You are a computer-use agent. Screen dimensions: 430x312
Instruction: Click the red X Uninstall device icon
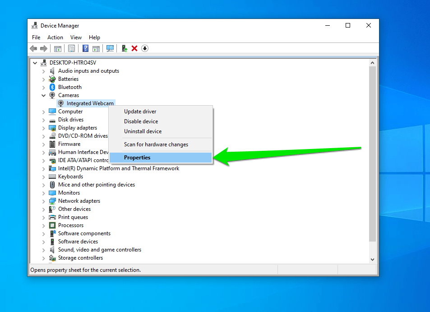(134, 49)
